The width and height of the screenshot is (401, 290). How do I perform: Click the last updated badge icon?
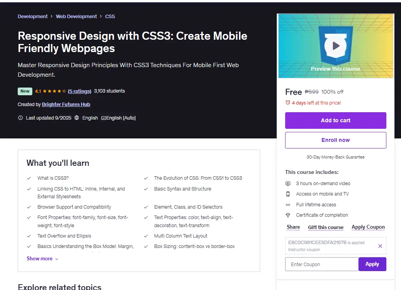[20, 118]
